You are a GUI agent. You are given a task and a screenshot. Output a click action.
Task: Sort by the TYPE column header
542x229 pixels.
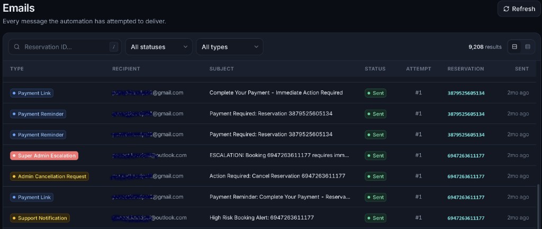[17, 69]
